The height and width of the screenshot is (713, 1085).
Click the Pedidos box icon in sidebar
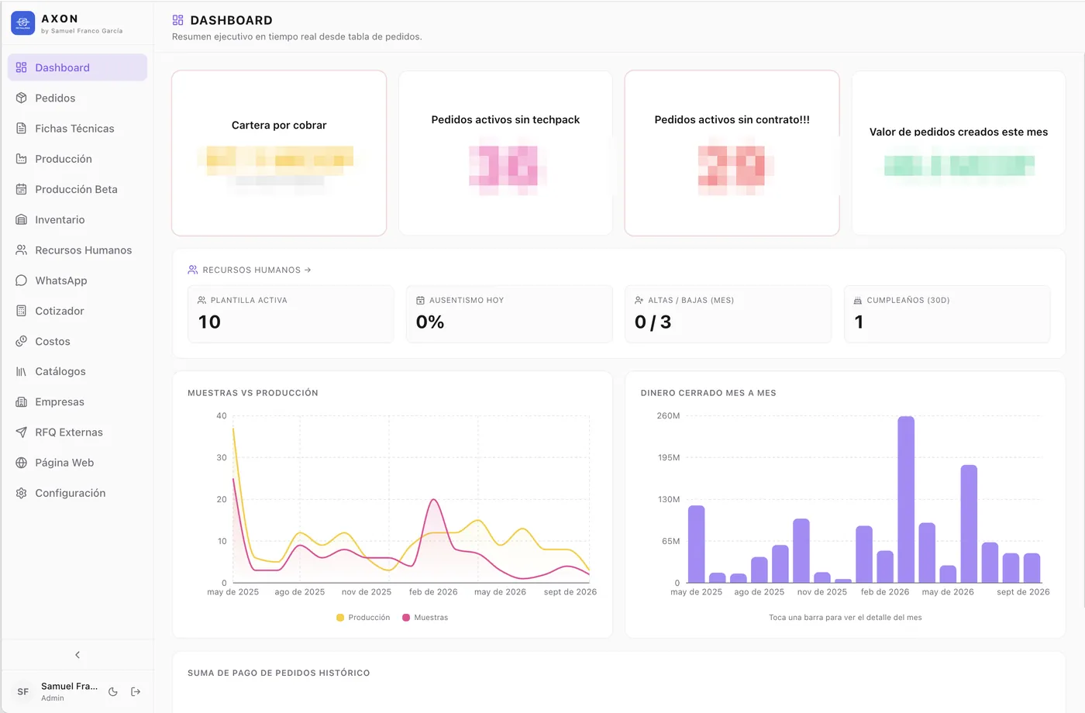[22, 98]
